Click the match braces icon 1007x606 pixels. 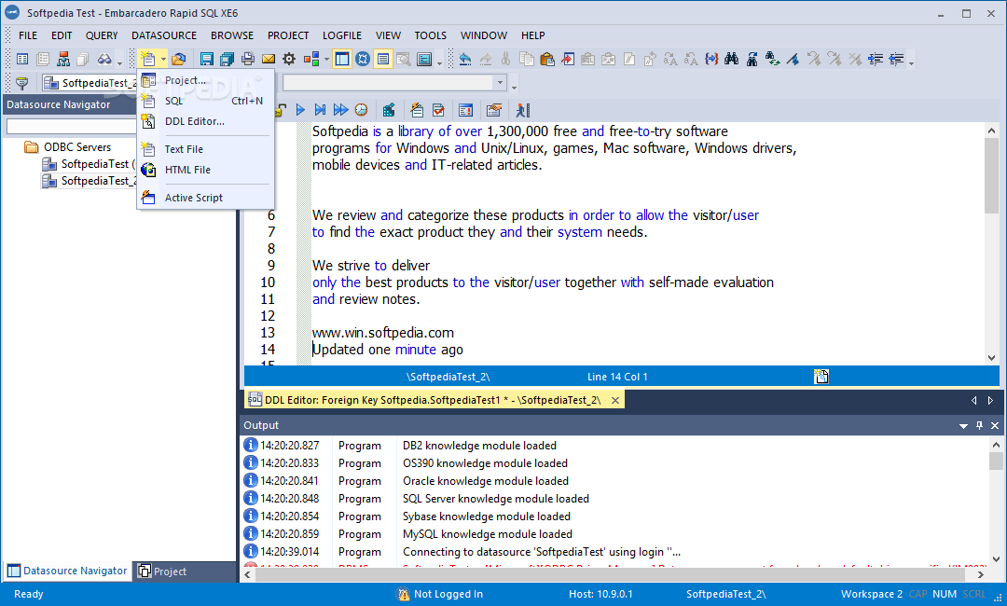click(x=710, y=59)
